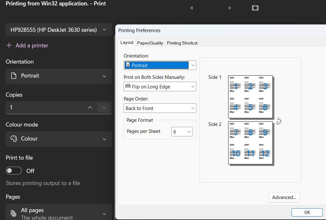The width and height of the screenshot is (326, 220).
Task: Click the Stores printing output to a file text
Action: point(43,183)
